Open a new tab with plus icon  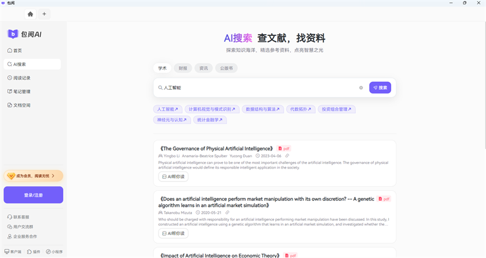point(44,14)
